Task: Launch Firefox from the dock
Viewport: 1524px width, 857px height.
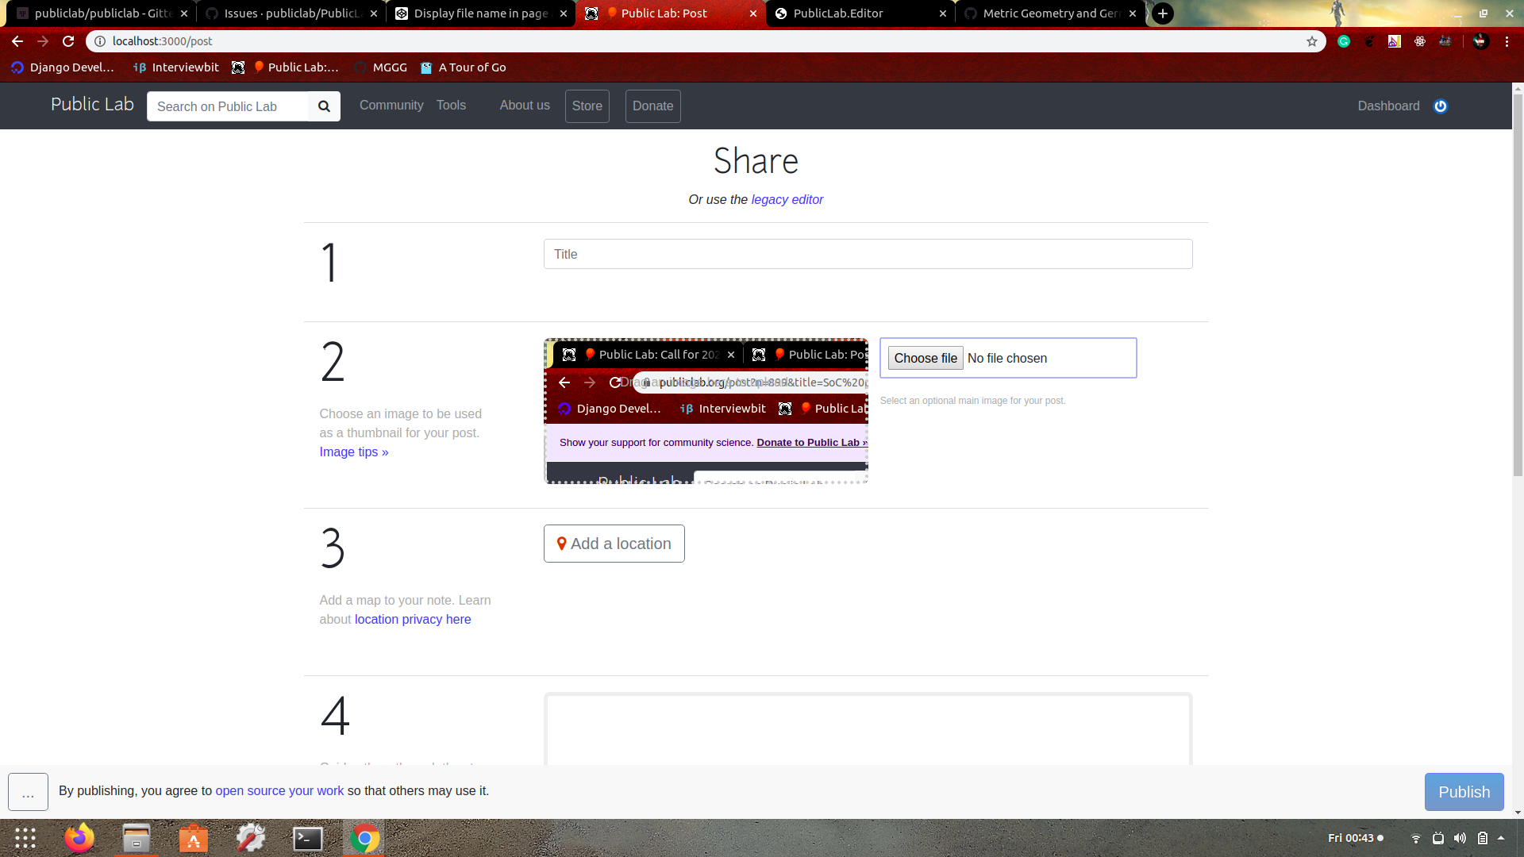Action: 79,838
